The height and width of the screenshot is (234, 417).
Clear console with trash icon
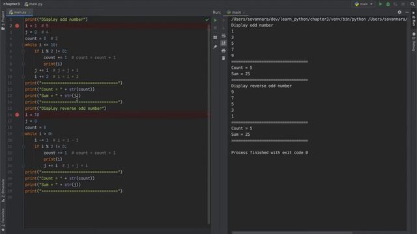coord(223,58)
